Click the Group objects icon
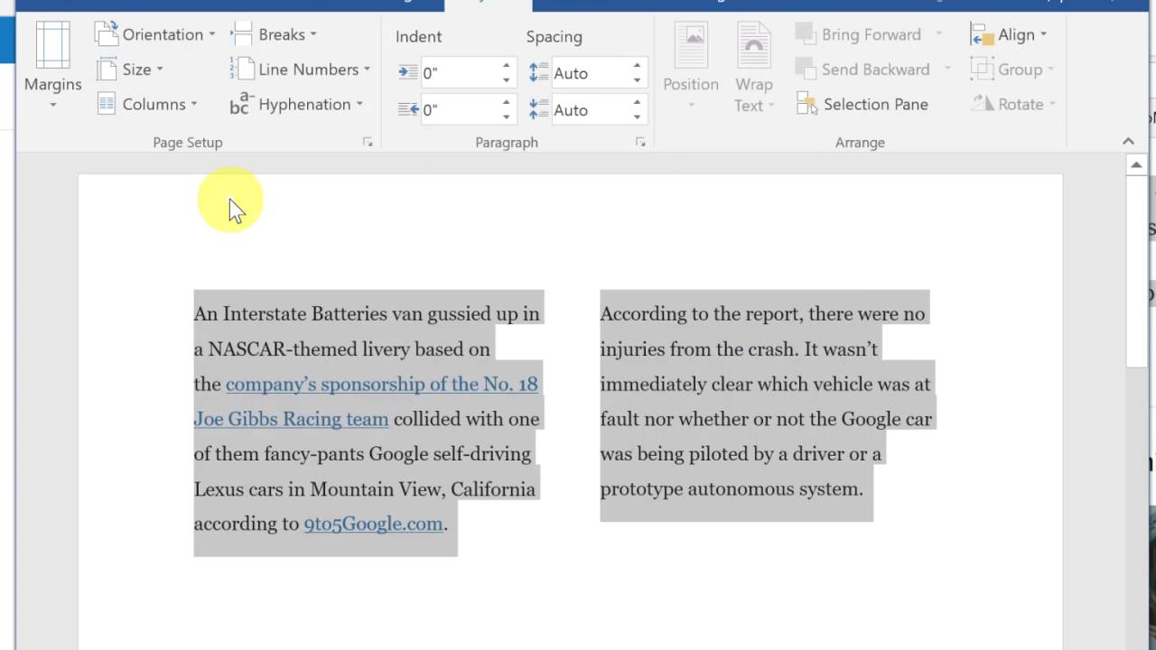The width and height of the screenshot is (1156, 650). tap(982, 70)
